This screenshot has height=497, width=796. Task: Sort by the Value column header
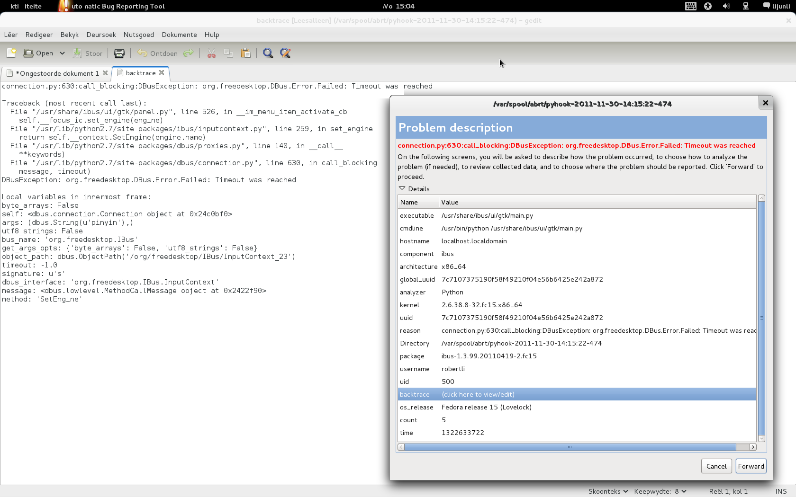coord(597,202)
